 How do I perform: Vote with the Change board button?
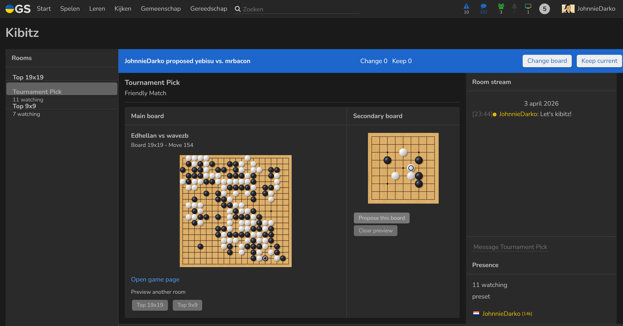pos(547,61)
